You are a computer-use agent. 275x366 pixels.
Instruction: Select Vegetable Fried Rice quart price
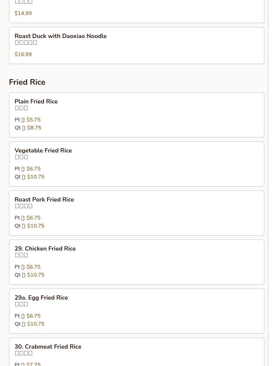tap(35, 177)
